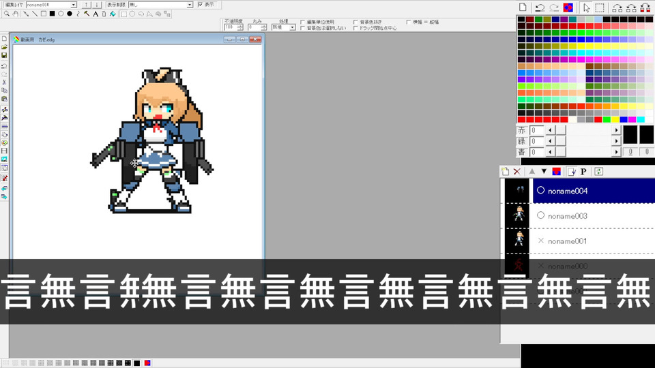The height and width of the screenshot is (368, 655).
Task: Select the curve tool
Action: [x=78, y=14]
